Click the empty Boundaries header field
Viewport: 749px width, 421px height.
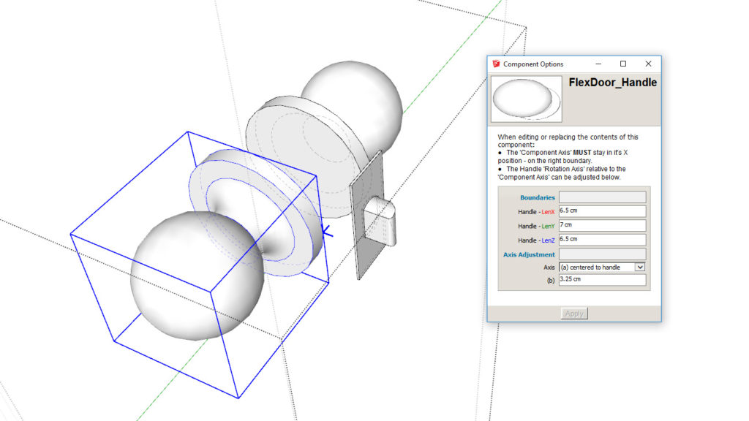tap(601, 197)
